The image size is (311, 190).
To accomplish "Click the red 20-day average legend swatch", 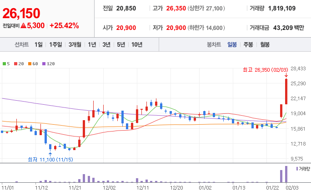I will (15, 63).
